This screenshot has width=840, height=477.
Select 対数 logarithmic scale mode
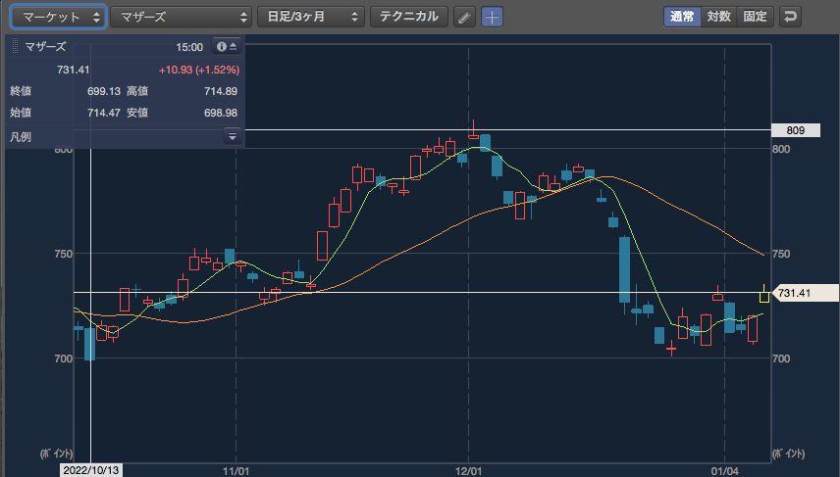[719, 17]
